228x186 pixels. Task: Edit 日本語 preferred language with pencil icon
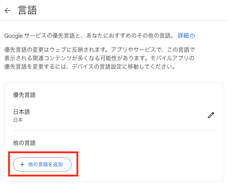[211, 115]
